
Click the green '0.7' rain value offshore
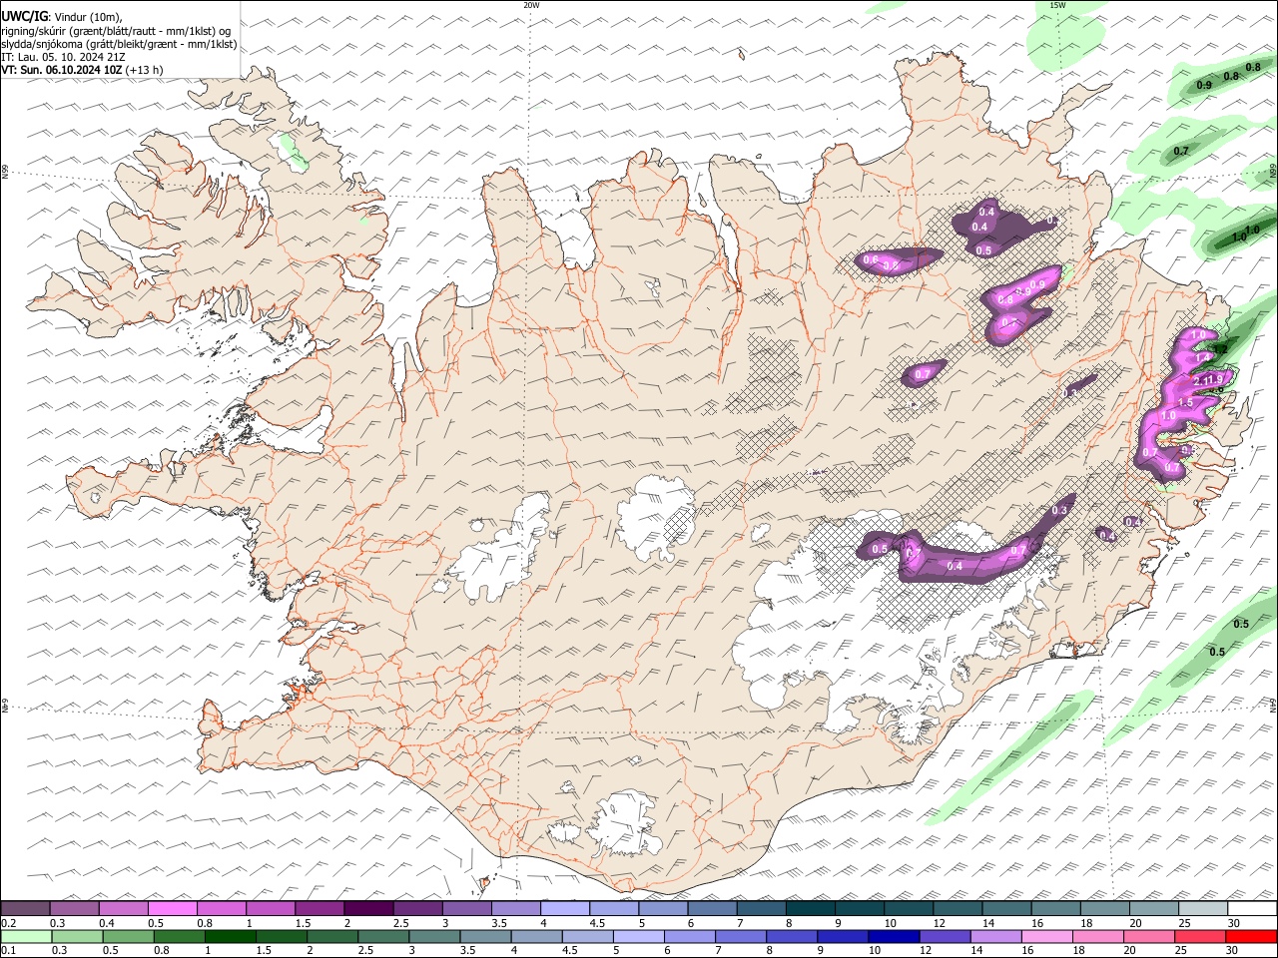tap(1181, 151)
